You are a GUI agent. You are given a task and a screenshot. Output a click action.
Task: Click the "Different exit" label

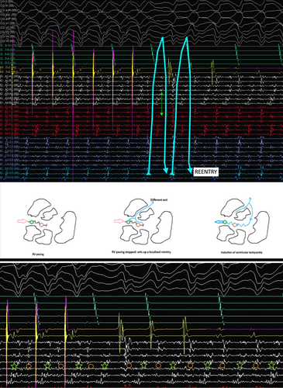(x=159, y=199)
